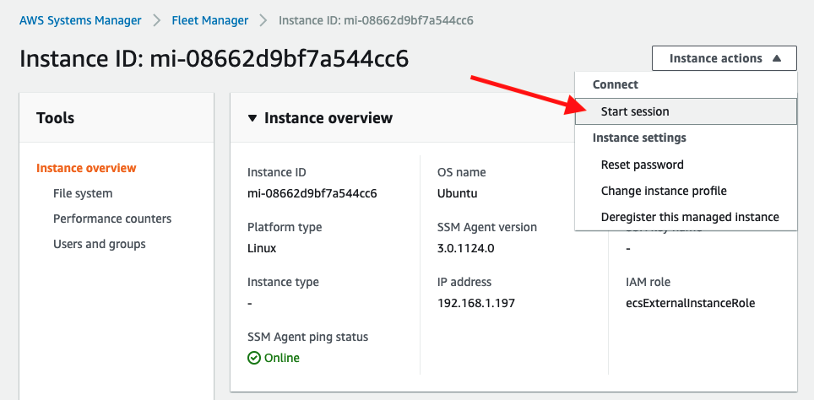Viewport: 814px width, 400px height.
Task: Click the Platform type value Linux
Action: (262, 248)
